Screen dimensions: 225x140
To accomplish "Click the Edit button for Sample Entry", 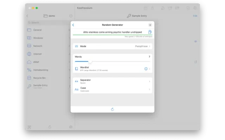I will click(195, 16).
